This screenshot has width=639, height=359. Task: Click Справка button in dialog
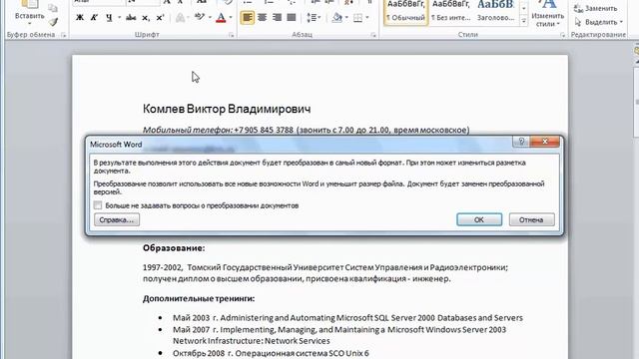pyautogui.click(x=117, y=219)
